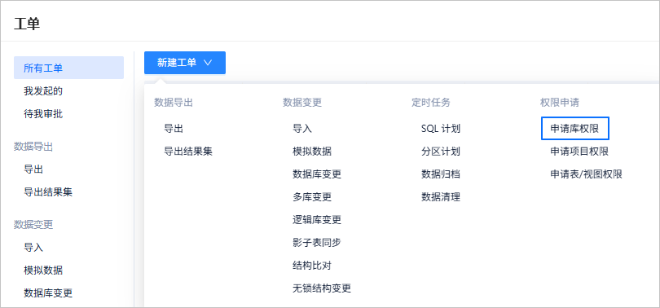Select 导入 under 数据变更 in dropdown panel
Viewport: 660px width, 308px height.
[302, 129]
